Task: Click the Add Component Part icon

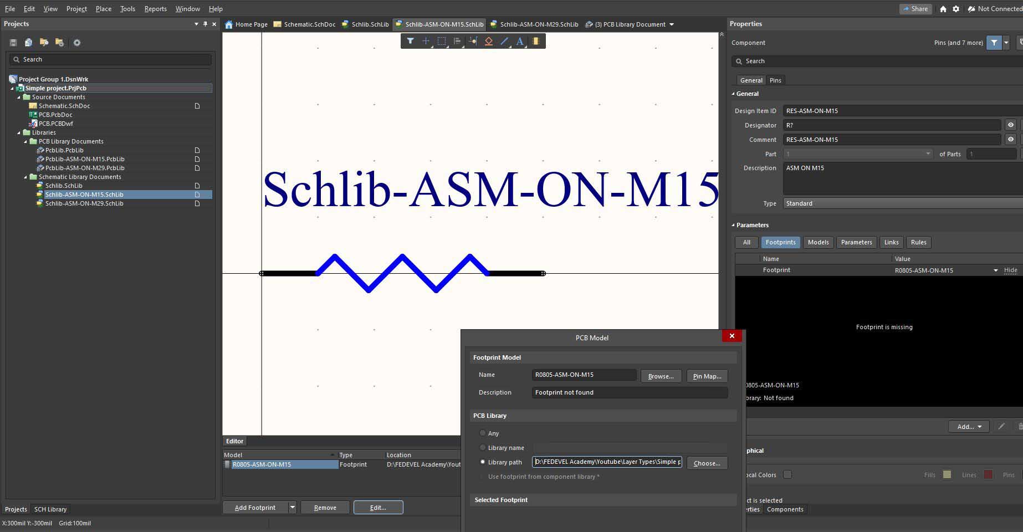Action: (536, 41)
